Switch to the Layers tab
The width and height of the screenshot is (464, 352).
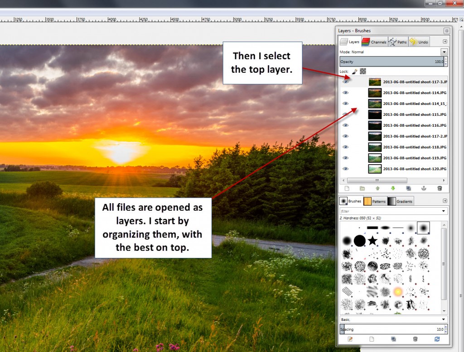[349, 42]
